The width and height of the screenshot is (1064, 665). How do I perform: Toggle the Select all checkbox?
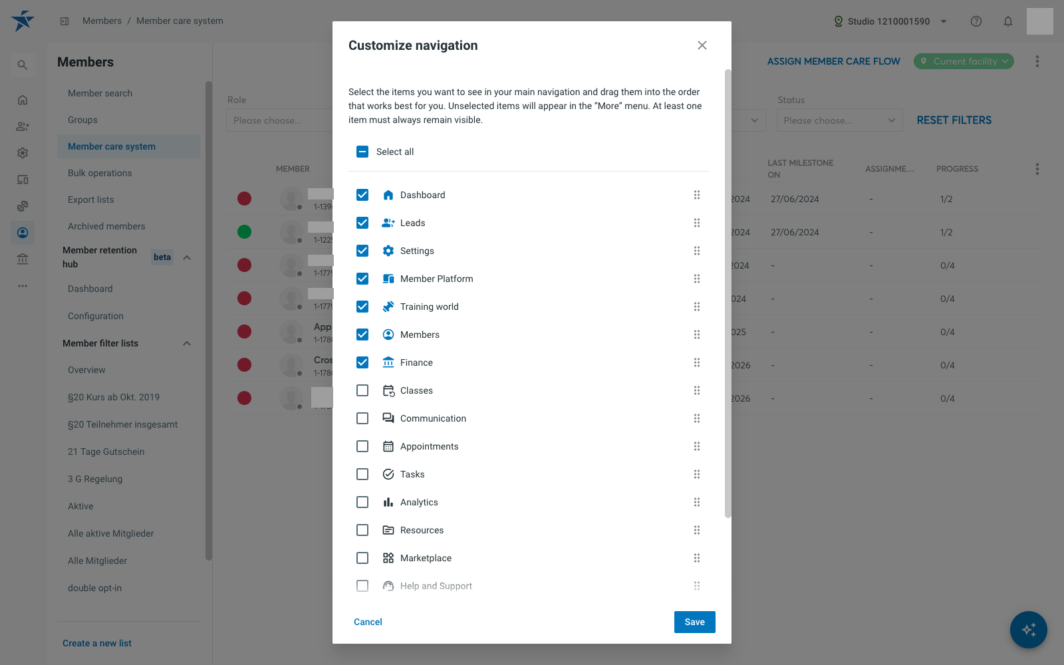(362, 152)
